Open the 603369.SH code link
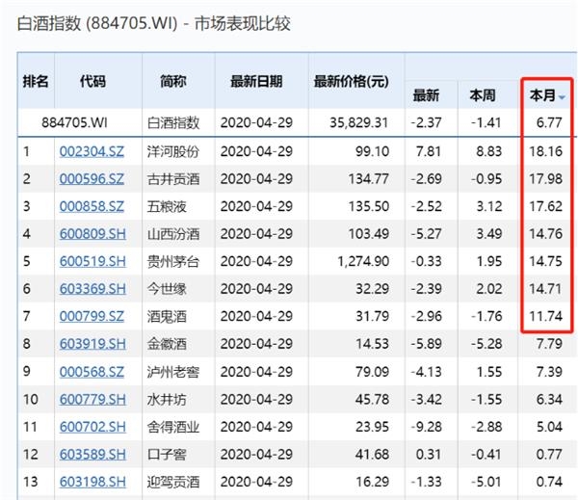Viewport: 578px width, 500px height. 92,288
